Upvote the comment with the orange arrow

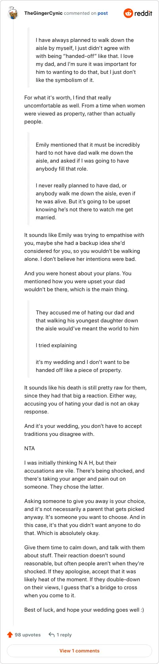[10, 635]
